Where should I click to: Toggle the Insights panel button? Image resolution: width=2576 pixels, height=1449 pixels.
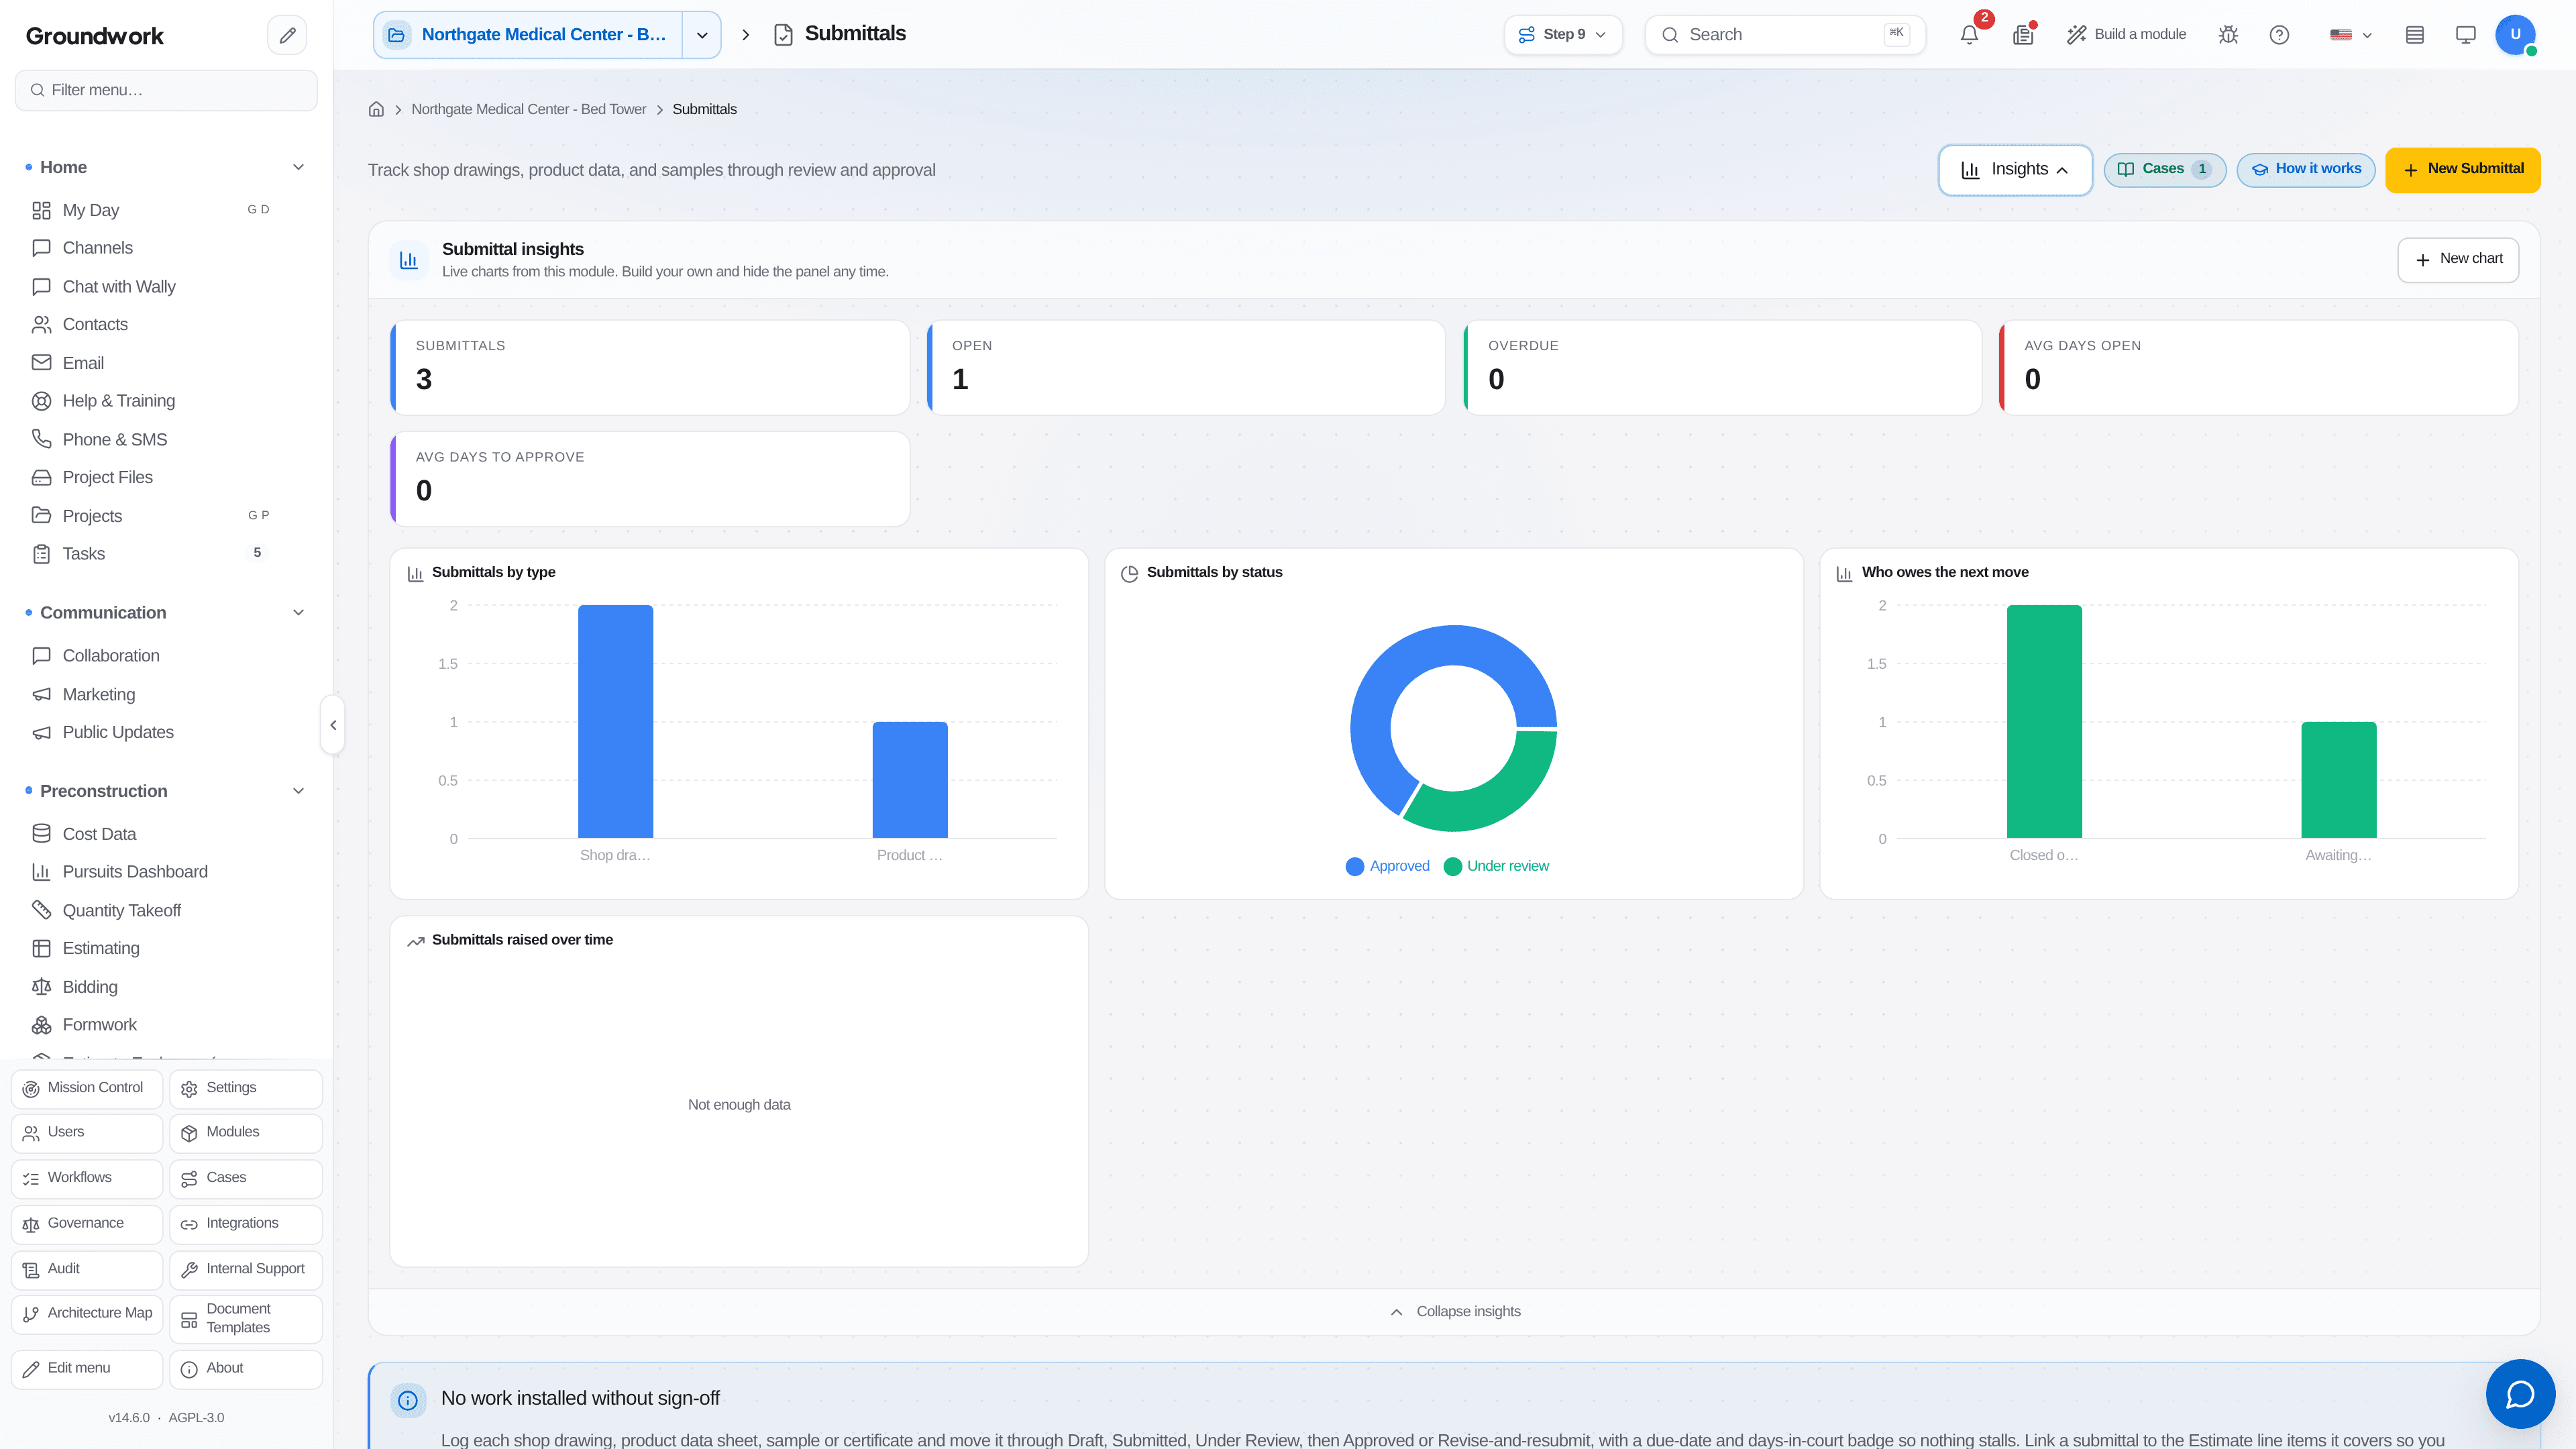click(2015, 170)
